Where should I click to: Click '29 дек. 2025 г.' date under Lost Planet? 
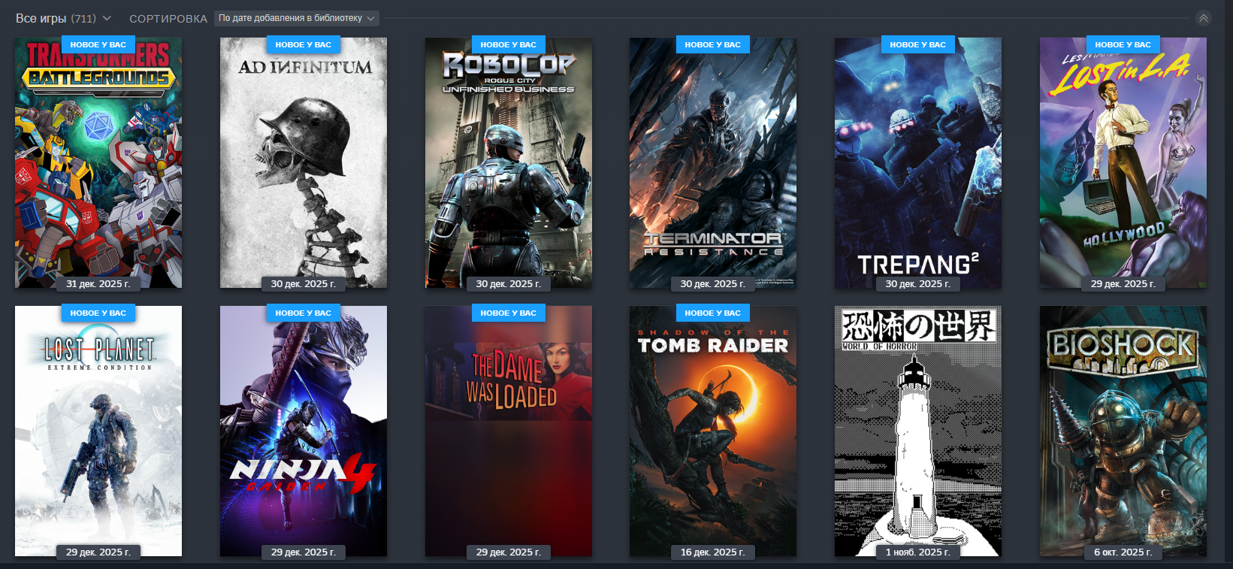click(x=98, y=552)
